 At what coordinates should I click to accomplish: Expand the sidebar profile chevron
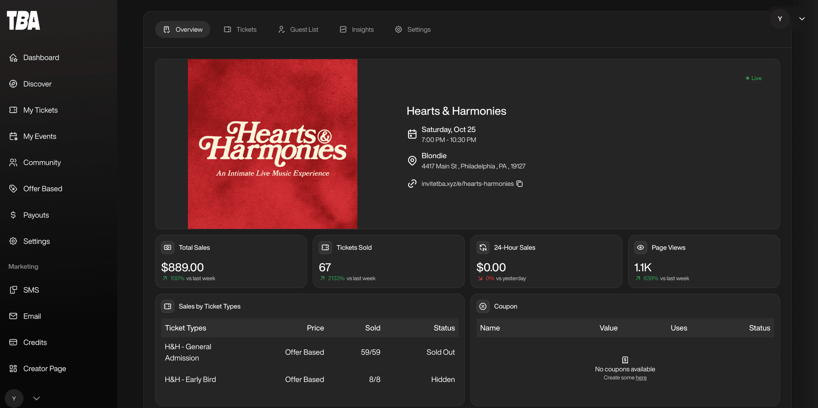pos(36,398)
